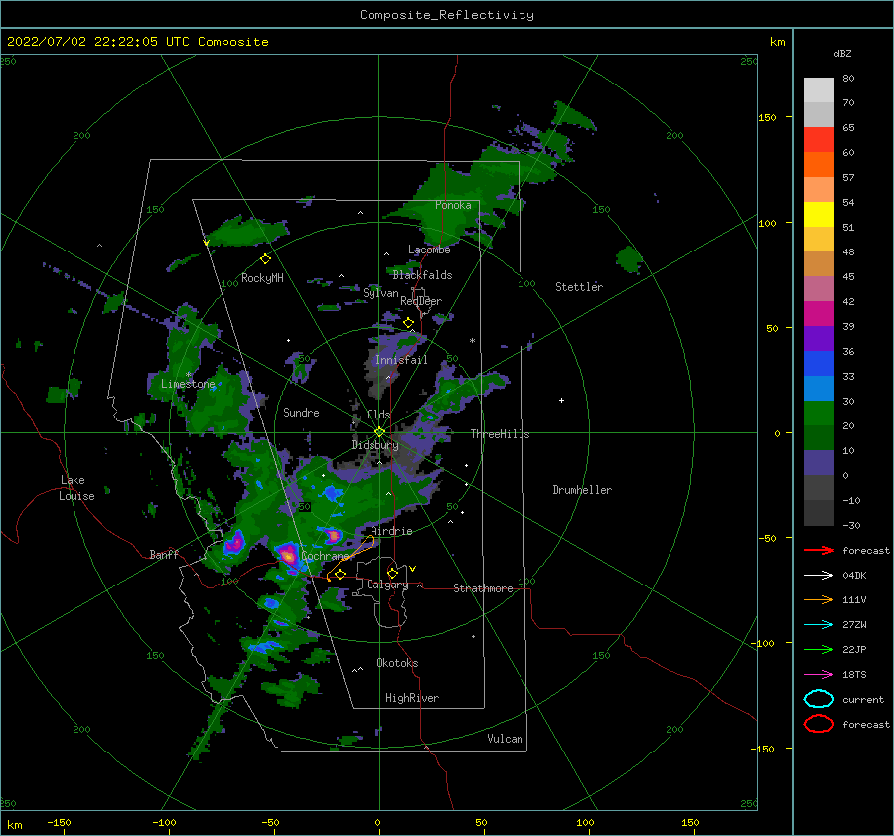
Task: Click the green 22JP arrow in legend
Action: (x=819, y=649)
